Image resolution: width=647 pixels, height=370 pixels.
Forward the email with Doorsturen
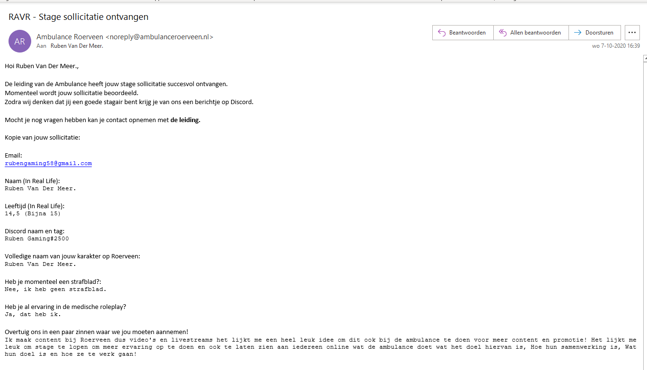click(594, 33)
